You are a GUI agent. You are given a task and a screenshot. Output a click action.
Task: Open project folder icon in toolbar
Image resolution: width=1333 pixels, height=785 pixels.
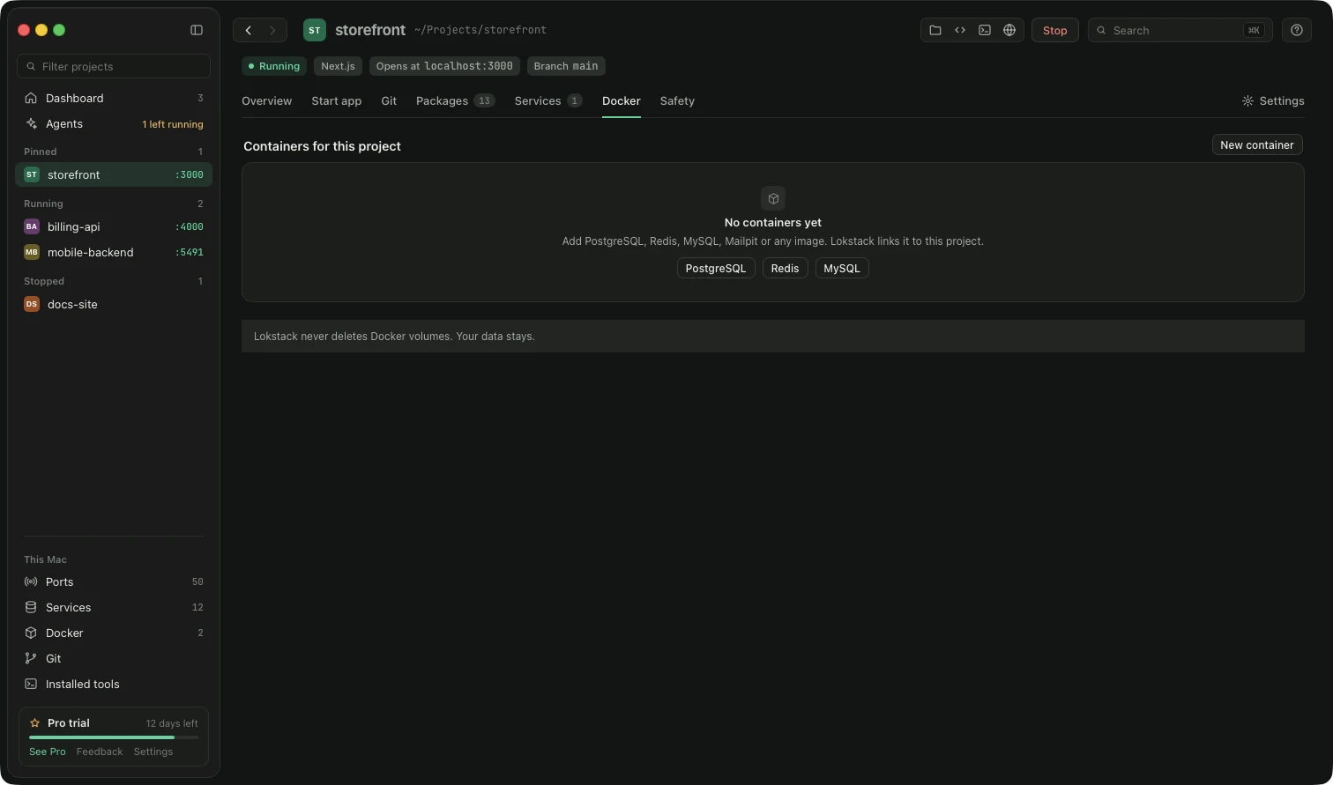point(935,30)
